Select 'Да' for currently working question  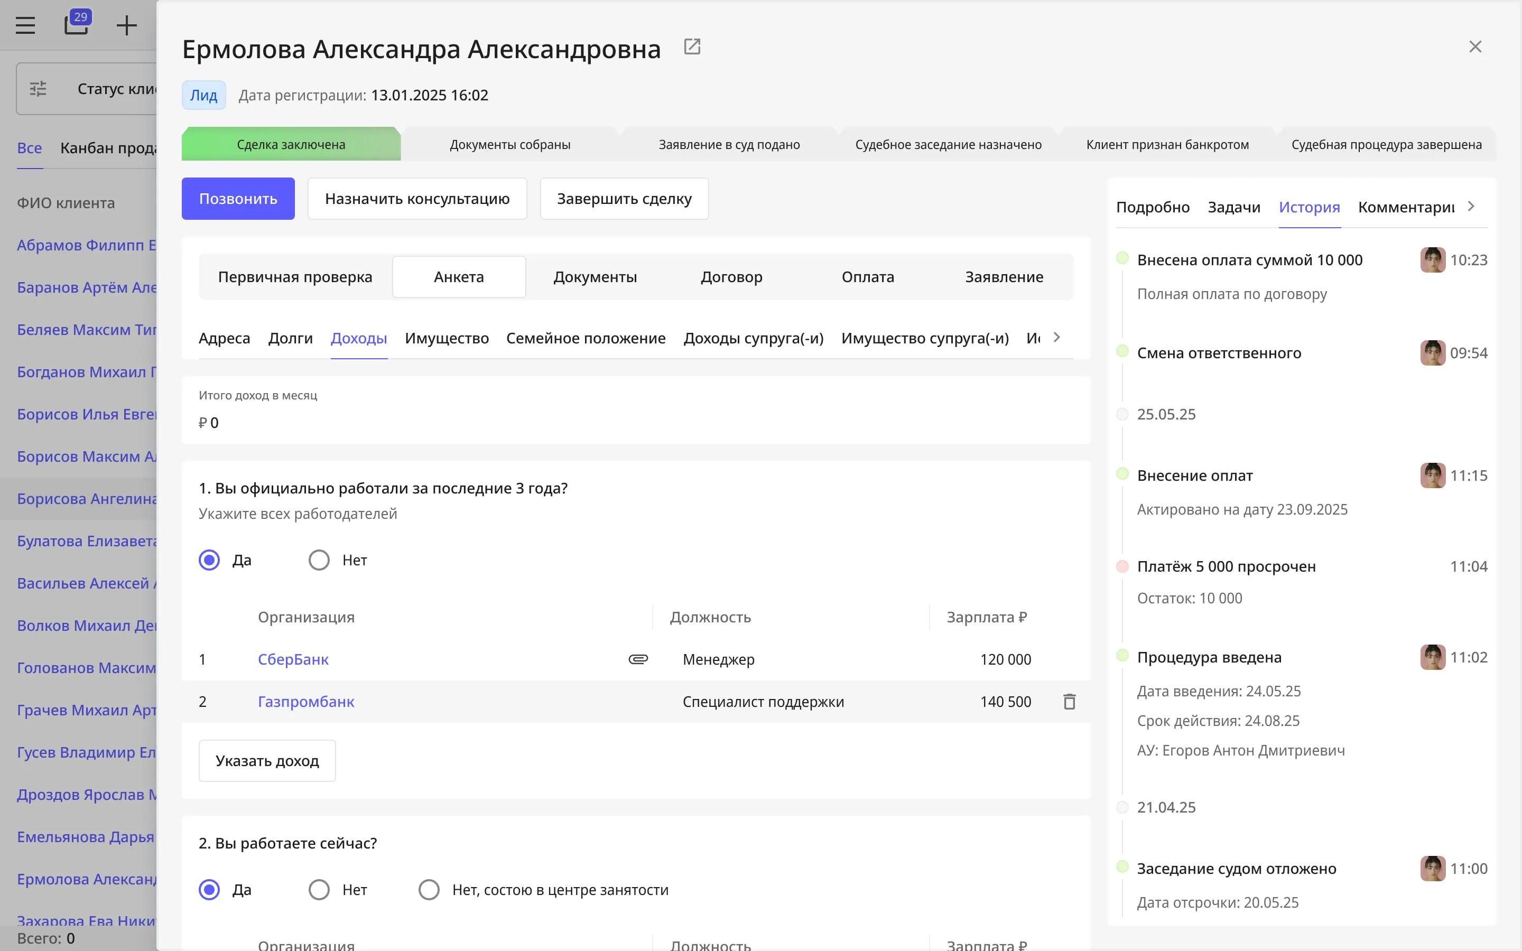209,889
